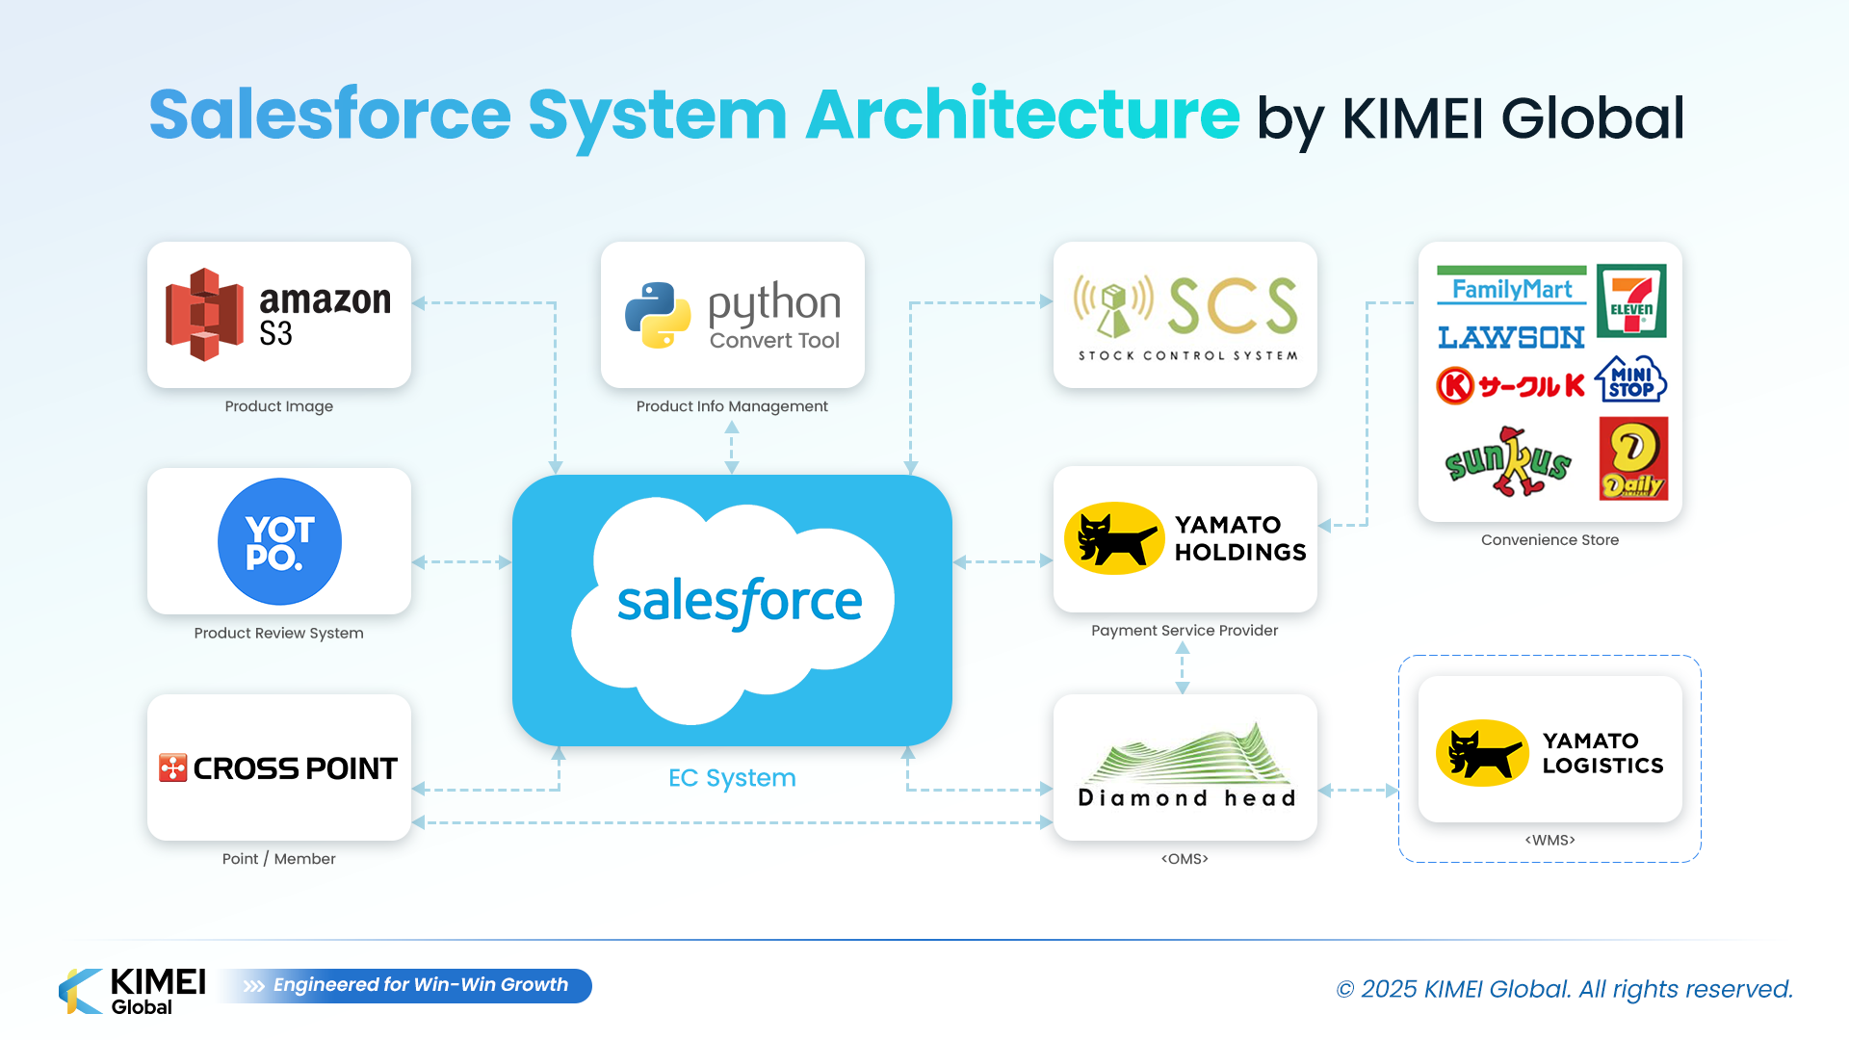Click the Mini Stop logo
1849x1040 pixels.
[x=1630, y=380]
